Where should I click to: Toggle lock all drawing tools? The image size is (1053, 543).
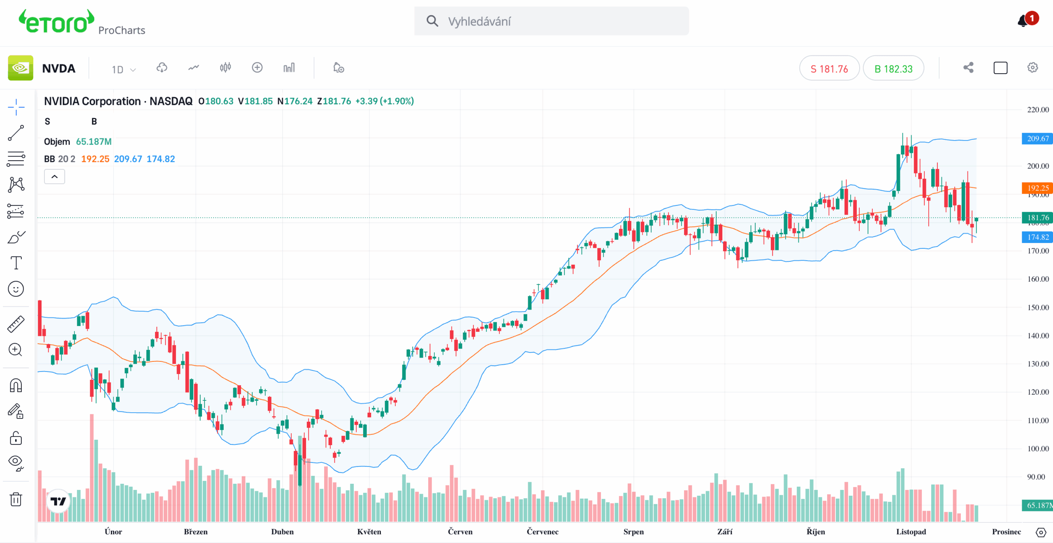tap(16, 438)
